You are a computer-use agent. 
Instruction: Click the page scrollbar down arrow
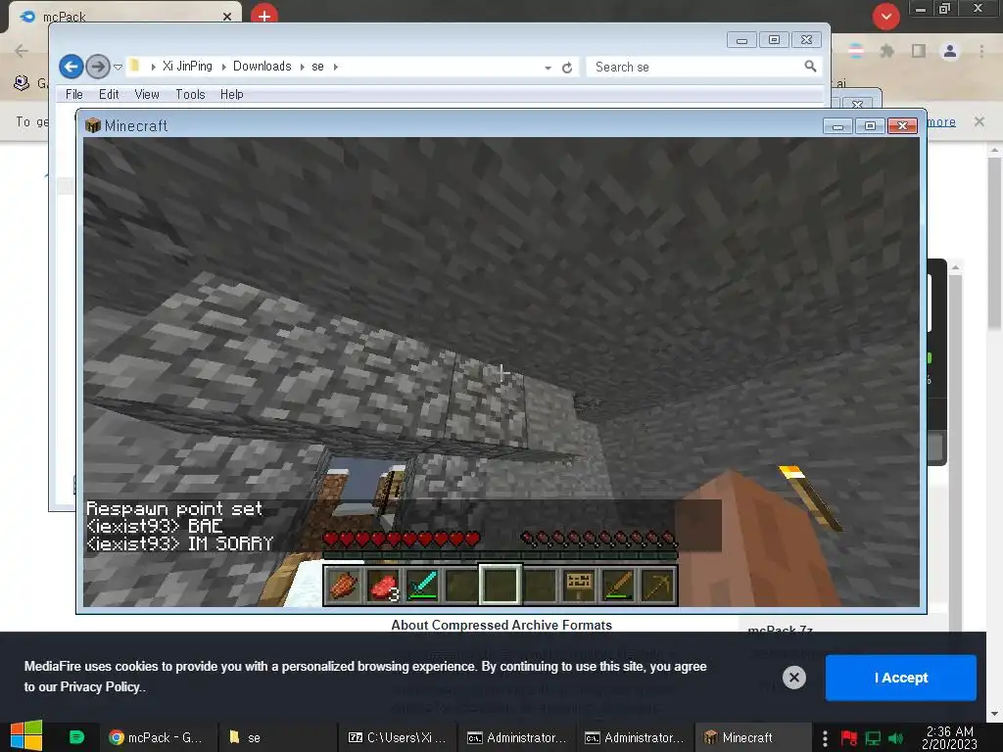pos(993,714)
